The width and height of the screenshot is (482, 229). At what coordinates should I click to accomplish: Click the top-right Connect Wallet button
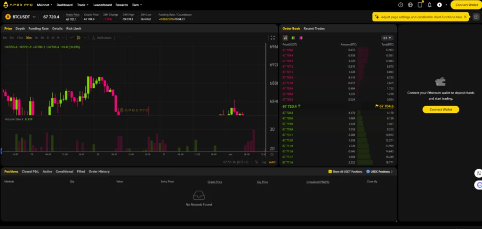pos(466,5)
